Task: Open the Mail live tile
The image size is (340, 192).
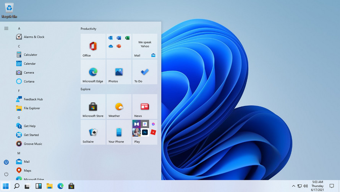Action: click(x=145, y=46)
